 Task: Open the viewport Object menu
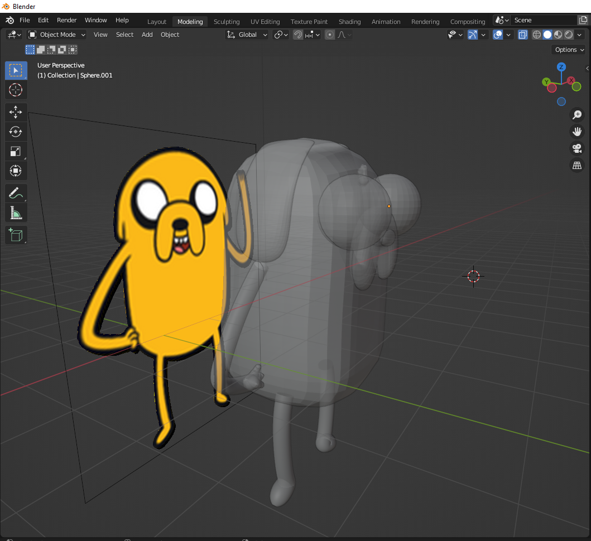tap(170, 35)
